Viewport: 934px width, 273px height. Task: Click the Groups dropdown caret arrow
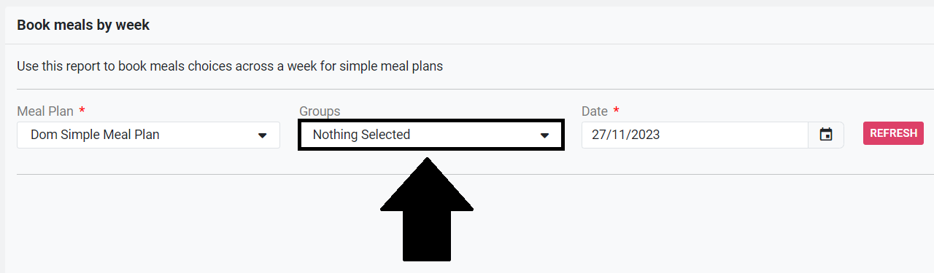point(544,135)
